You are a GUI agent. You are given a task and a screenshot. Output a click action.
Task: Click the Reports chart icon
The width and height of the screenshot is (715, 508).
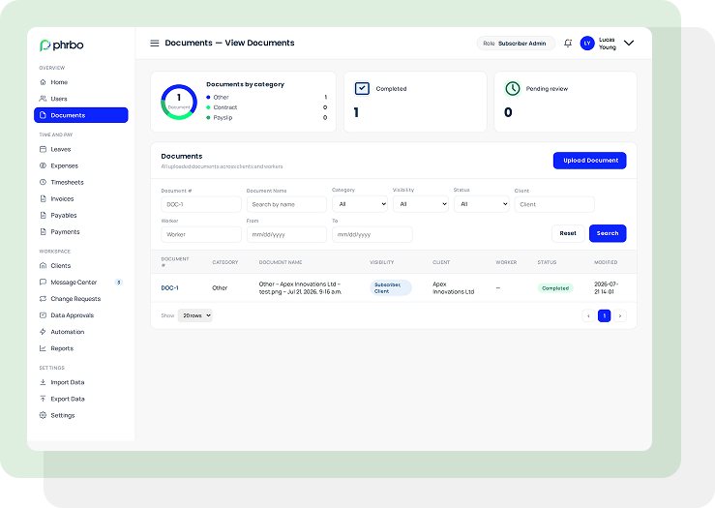[43, 348]
